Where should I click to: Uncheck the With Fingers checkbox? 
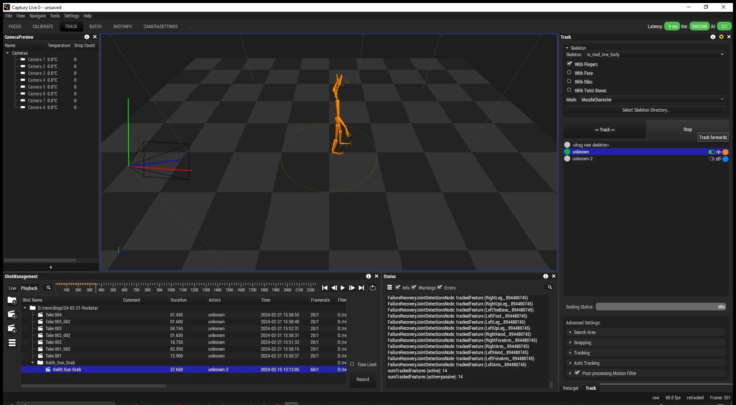coord(569,64)
